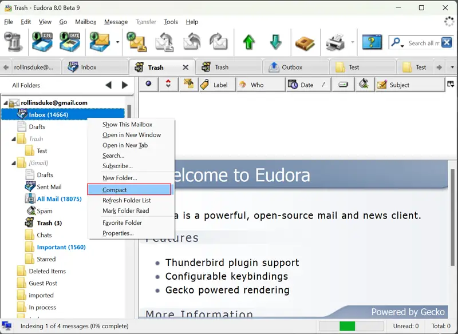Clear search with the blue X button

(447, 42)
